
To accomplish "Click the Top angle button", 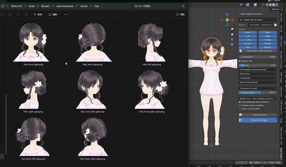I will click(248, 47).
